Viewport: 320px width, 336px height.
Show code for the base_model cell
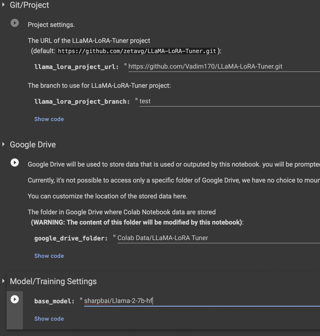coord(49,319)
